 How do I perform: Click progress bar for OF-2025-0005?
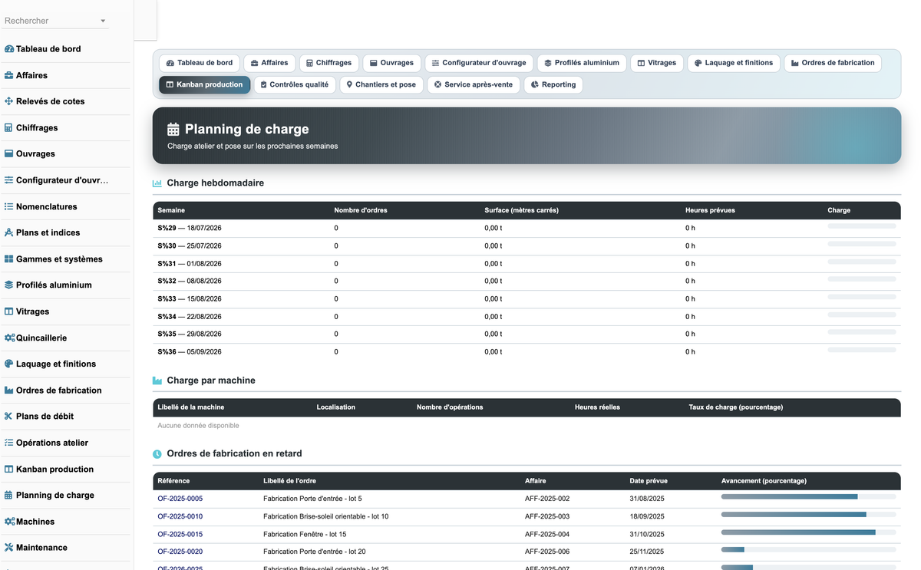[808, 497]
